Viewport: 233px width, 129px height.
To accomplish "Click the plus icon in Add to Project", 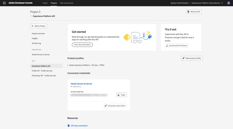I will 32,26.
